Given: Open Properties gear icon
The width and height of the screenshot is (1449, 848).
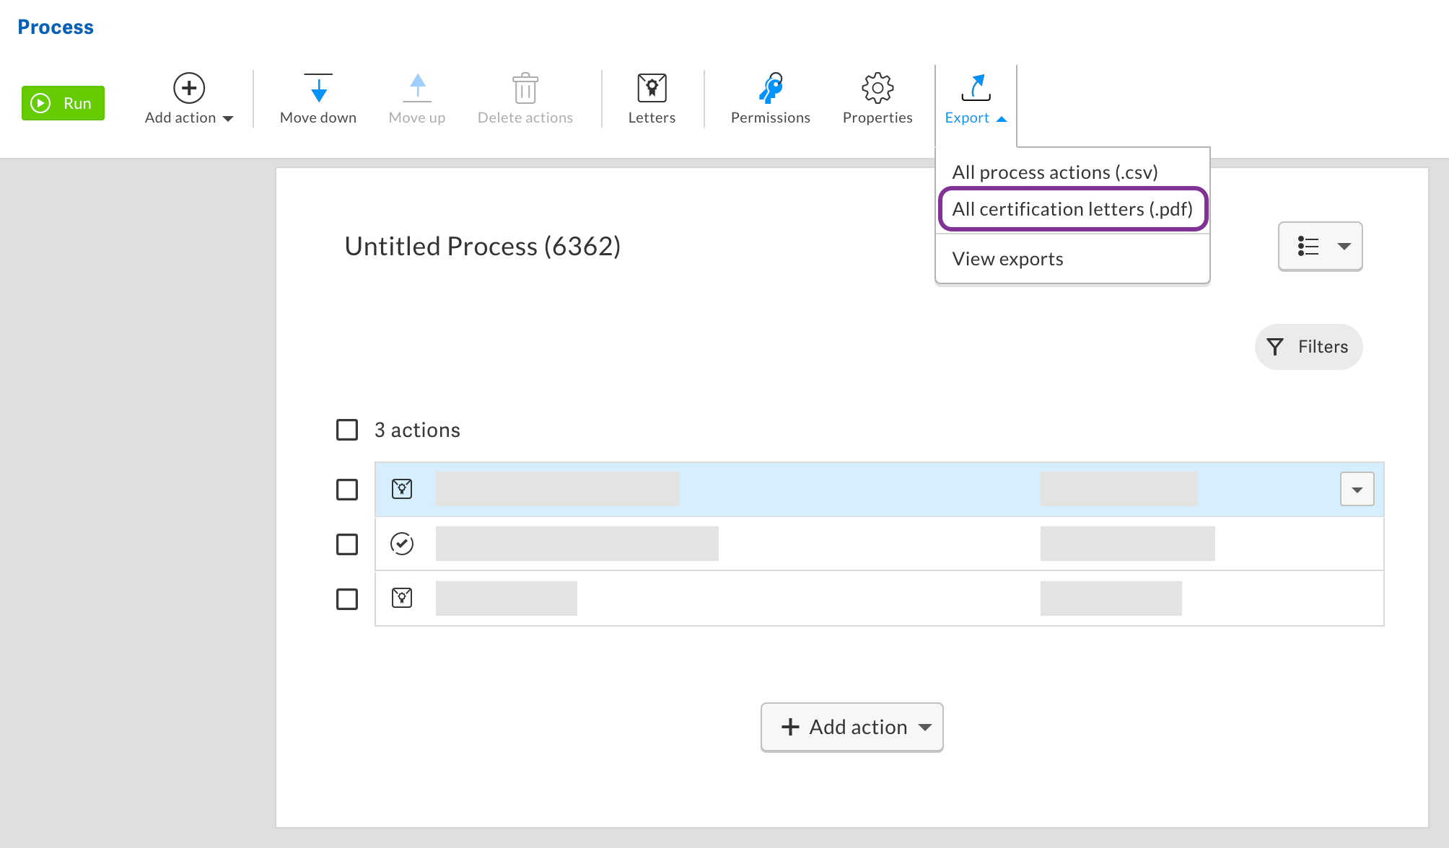Looking at the screenshot, I should [x=877, y=88].
